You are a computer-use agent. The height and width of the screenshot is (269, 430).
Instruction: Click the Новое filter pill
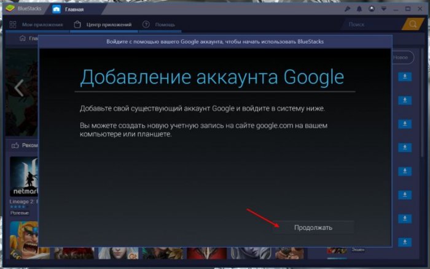coord(400,57)
